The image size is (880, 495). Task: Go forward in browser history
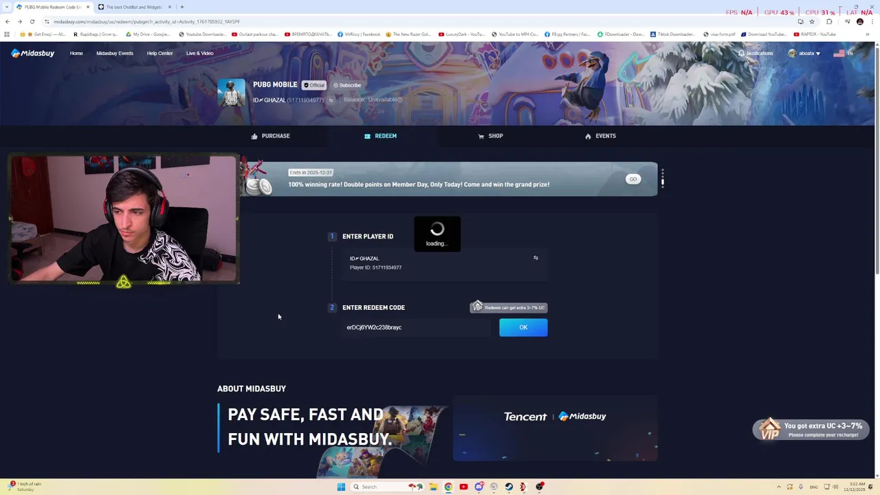coord(19,21)
